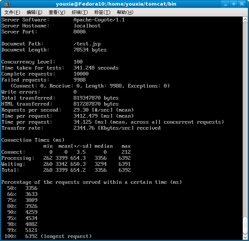Screen dimensions: 249x241
Task: Click the empty scrollbar track above the thumb
Action: click(x=245, y=119)
